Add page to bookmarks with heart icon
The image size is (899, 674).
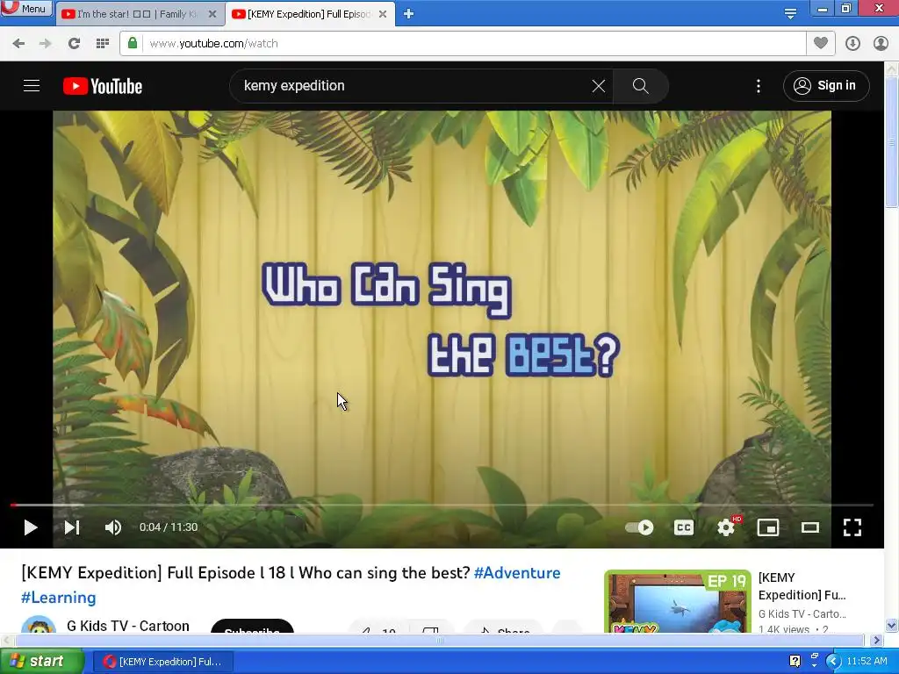point(821,43)
